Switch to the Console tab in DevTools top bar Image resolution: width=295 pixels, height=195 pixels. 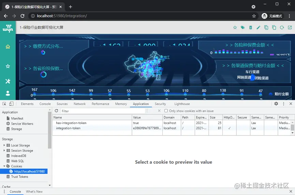[x=45, y=104]
